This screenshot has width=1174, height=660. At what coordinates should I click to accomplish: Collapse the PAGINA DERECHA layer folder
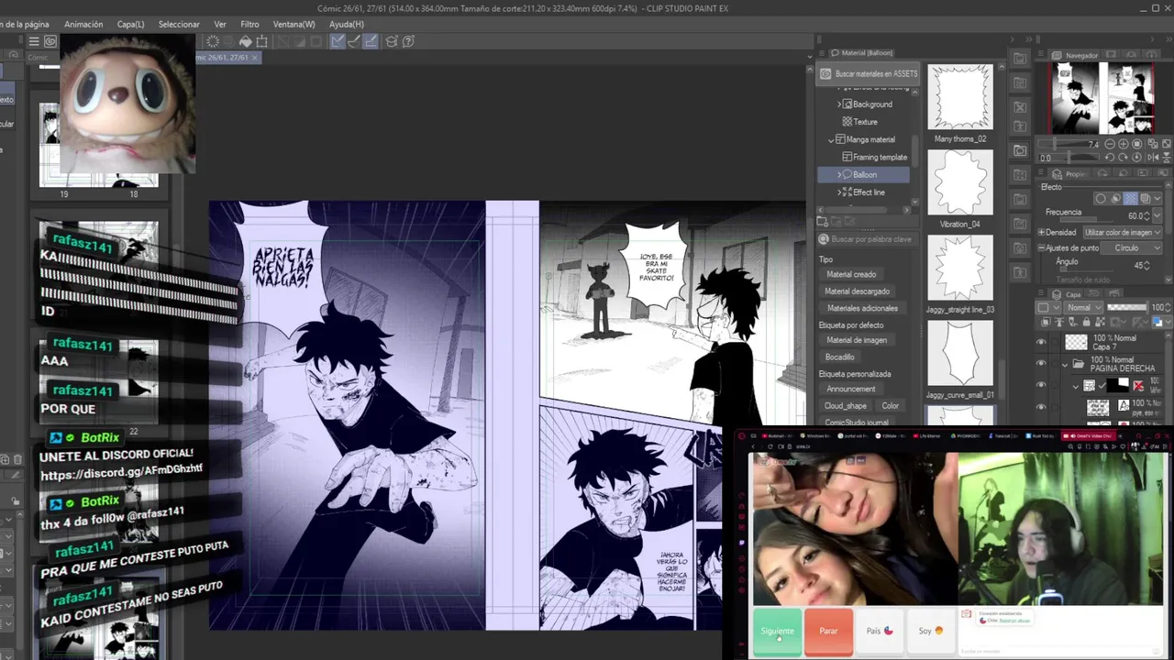click(1065, 366)
